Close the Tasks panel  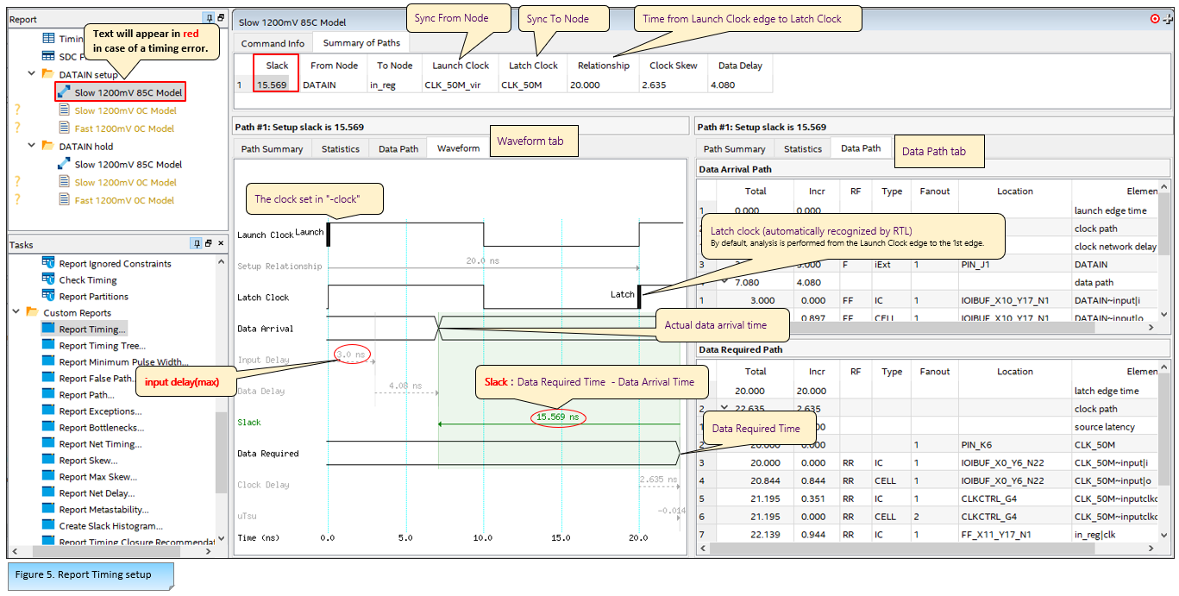221,244
